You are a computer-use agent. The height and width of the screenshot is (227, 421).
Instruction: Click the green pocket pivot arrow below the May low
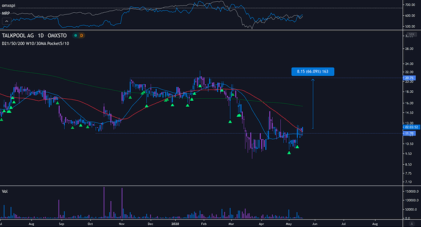(289, 153)
